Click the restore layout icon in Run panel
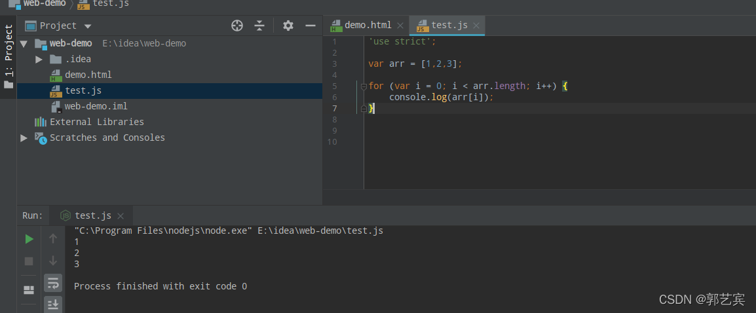Screen dimensions: 756x313 [29, 290]
